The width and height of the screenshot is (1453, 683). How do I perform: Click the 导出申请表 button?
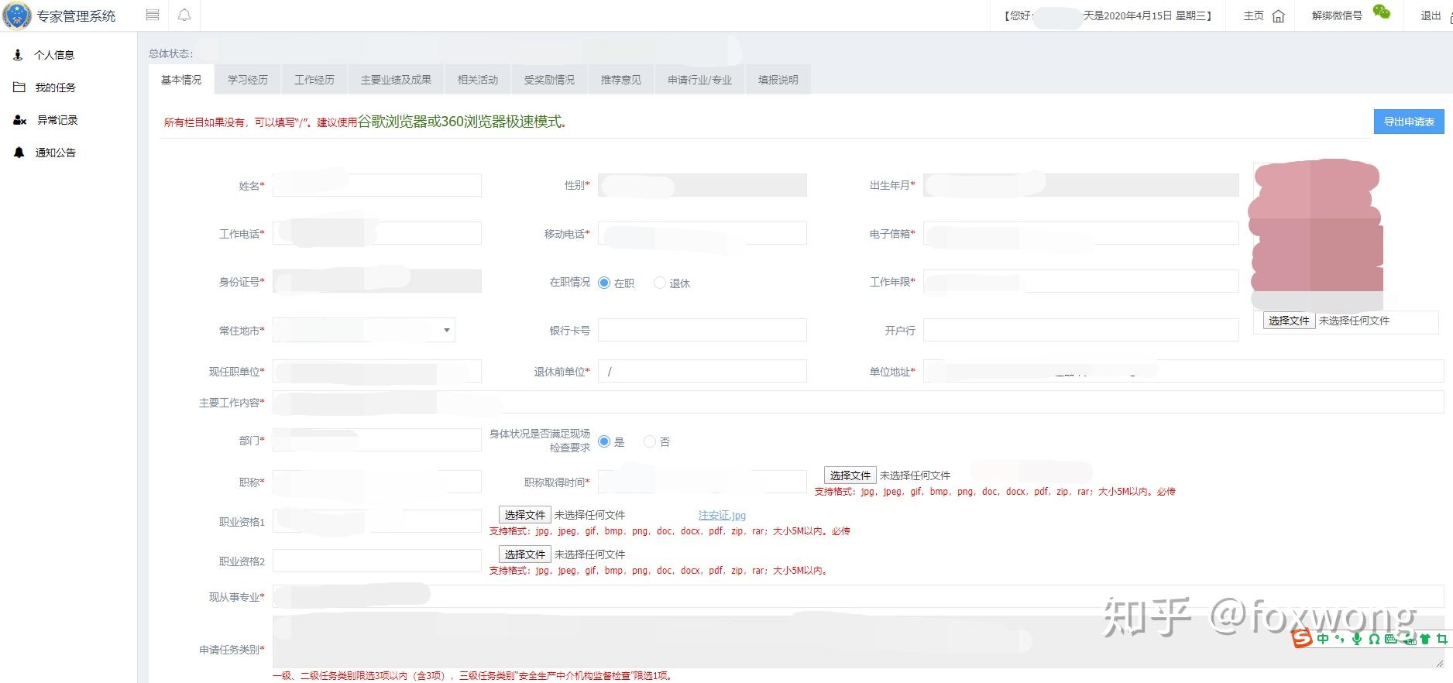tap(1409, 122)
